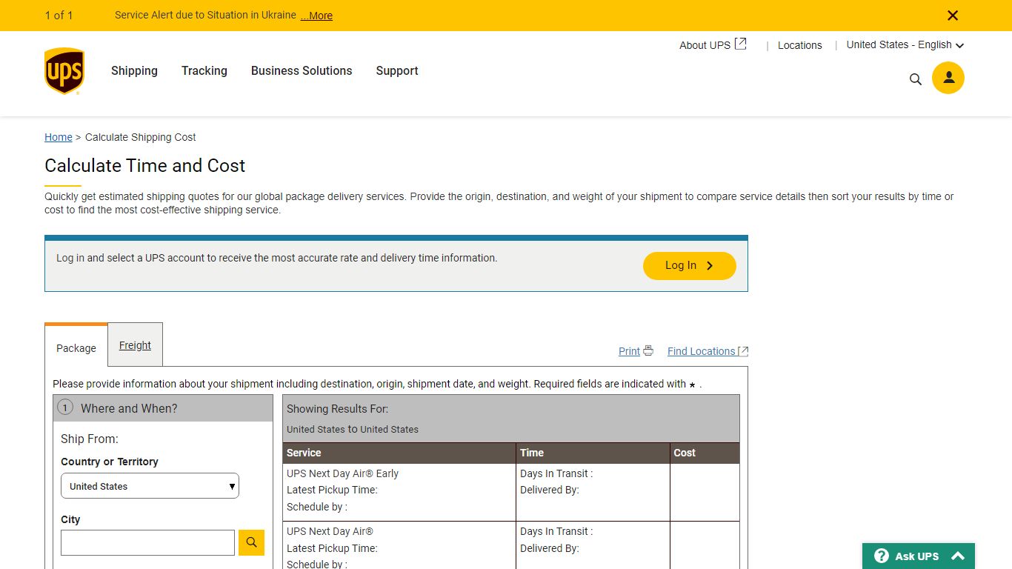1012x569 pixels.
Task: Open the Find Locations link
Action: click(702, 351)
